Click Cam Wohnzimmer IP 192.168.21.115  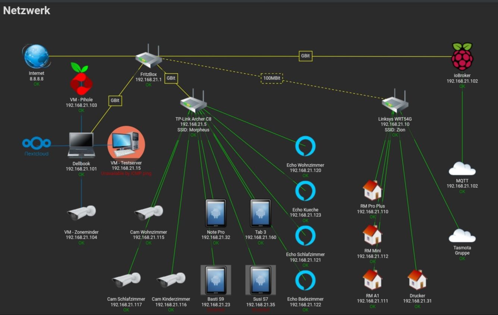coord(148,237)
